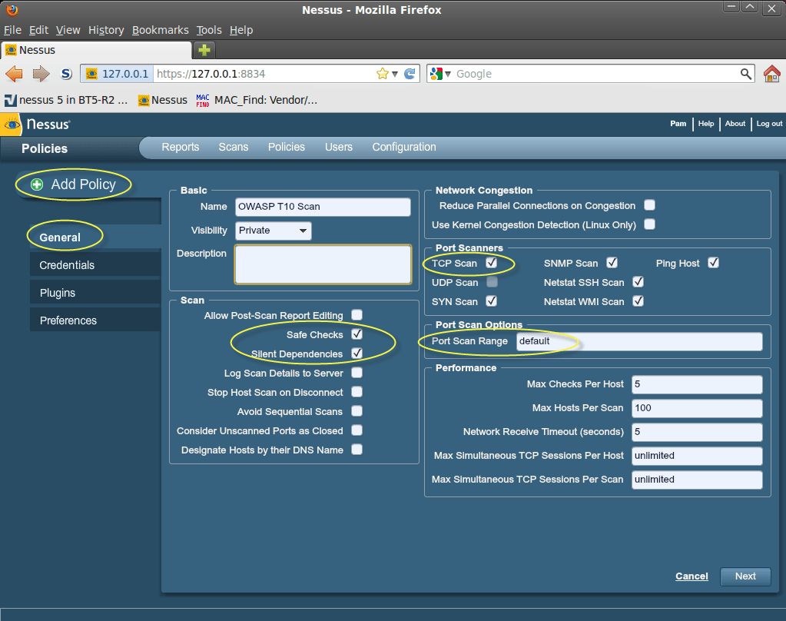The image size is (786, 621).
Task: Click the Nessus eye logo in header
Action: point(12,124)
